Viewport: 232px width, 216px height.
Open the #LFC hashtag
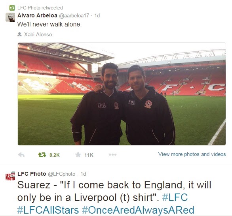pyautogui.click(x=175, y=197)
